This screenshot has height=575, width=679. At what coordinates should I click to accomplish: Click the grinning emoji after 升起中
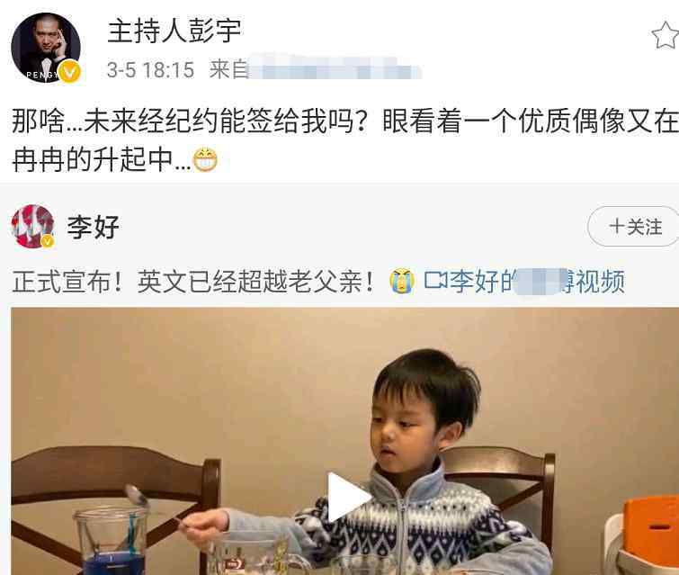[205, 160]
